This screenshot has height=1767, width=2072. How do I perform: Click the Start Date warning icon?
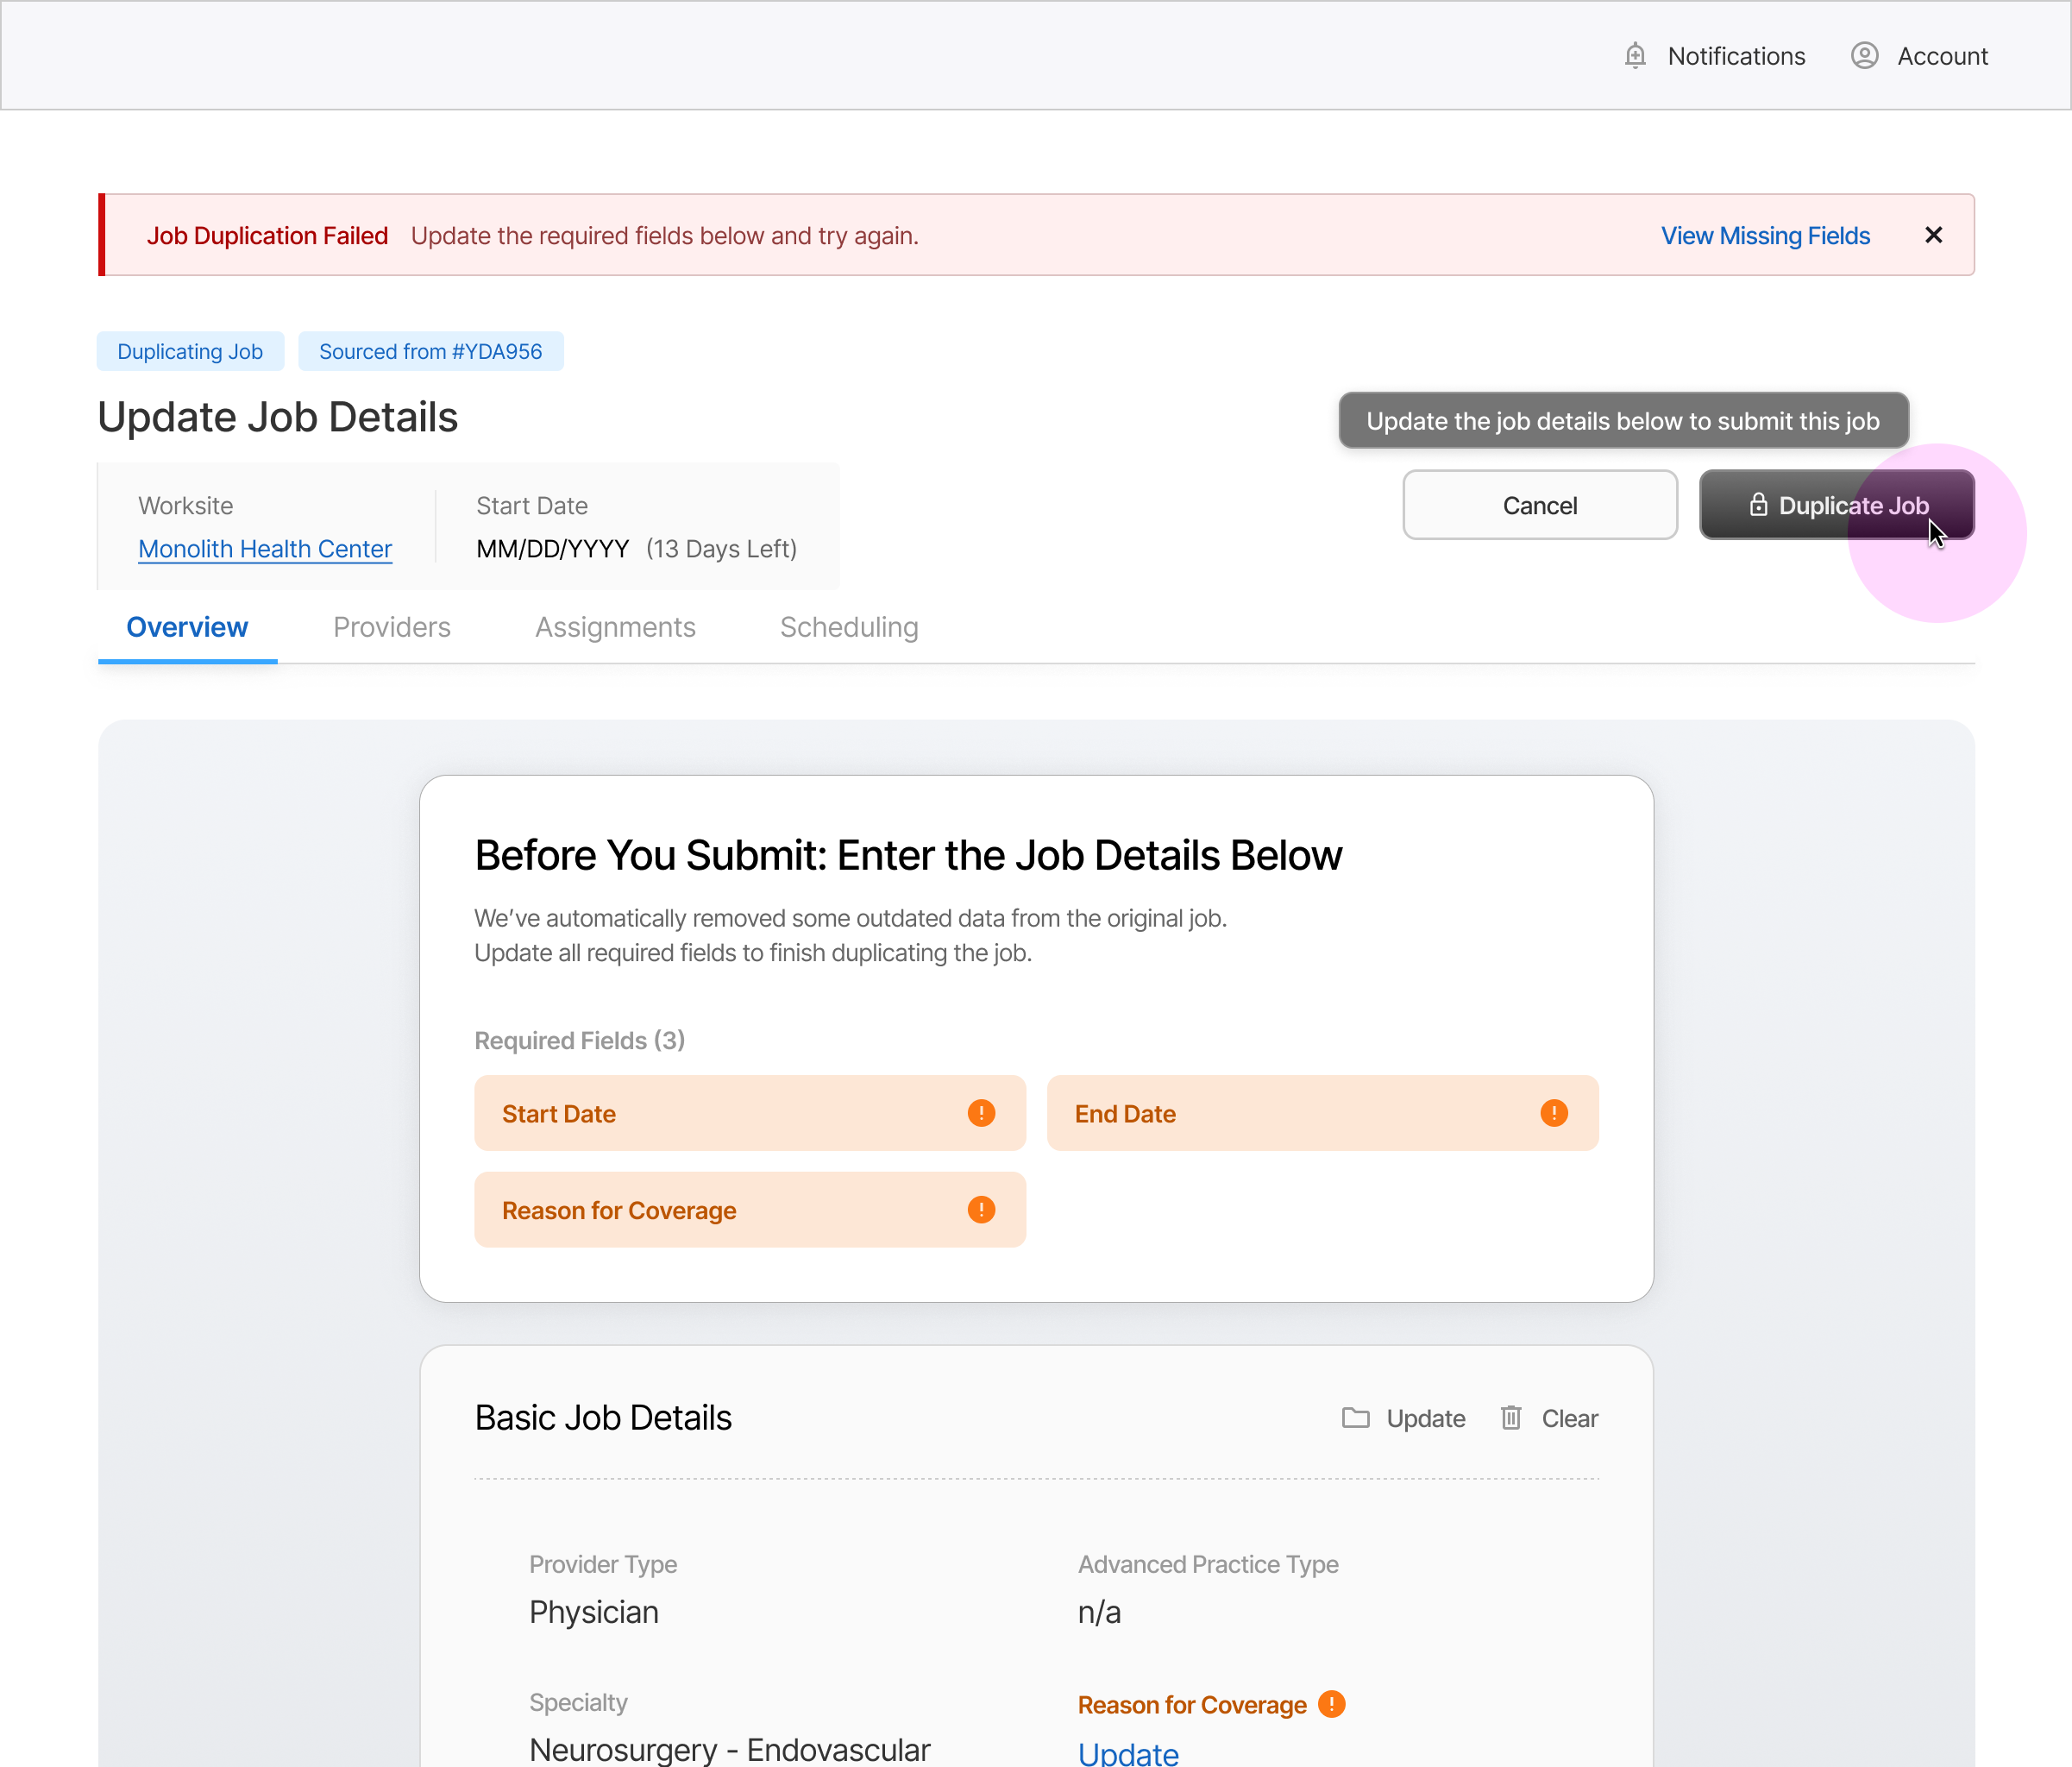click(x=981, y=1113)
